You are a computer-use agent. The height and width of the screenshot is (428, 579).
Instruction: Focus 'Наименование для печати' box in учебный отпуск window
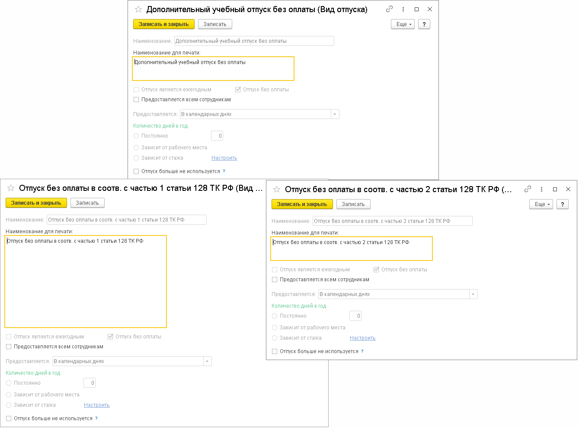tap(213, 68)
